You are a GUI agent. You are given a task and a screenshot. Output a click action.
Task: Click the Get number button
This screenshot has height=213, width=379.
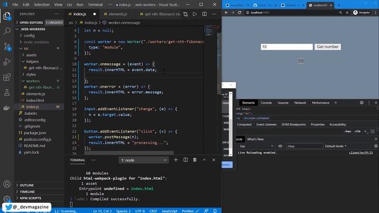point(327,47)
